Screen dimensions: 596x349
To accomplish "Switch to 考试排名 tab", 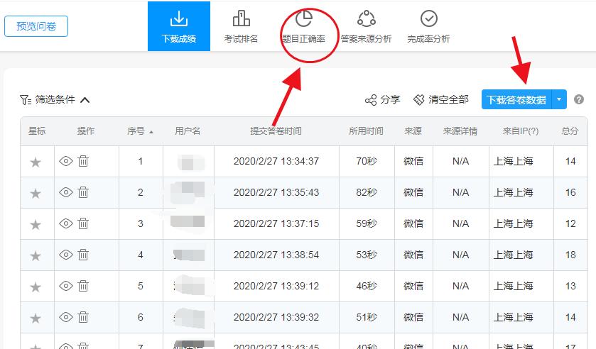I will [x=241, y=26].
